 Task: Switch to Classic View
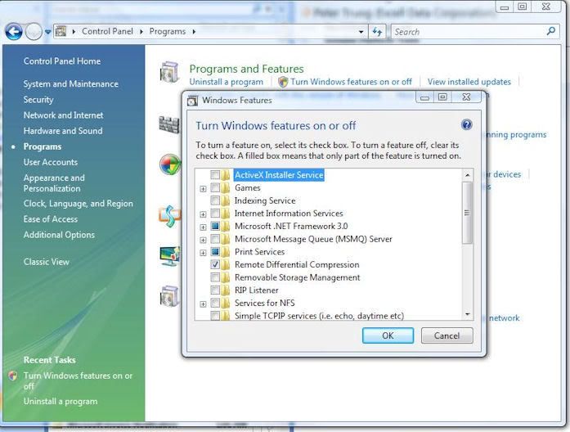46,262
